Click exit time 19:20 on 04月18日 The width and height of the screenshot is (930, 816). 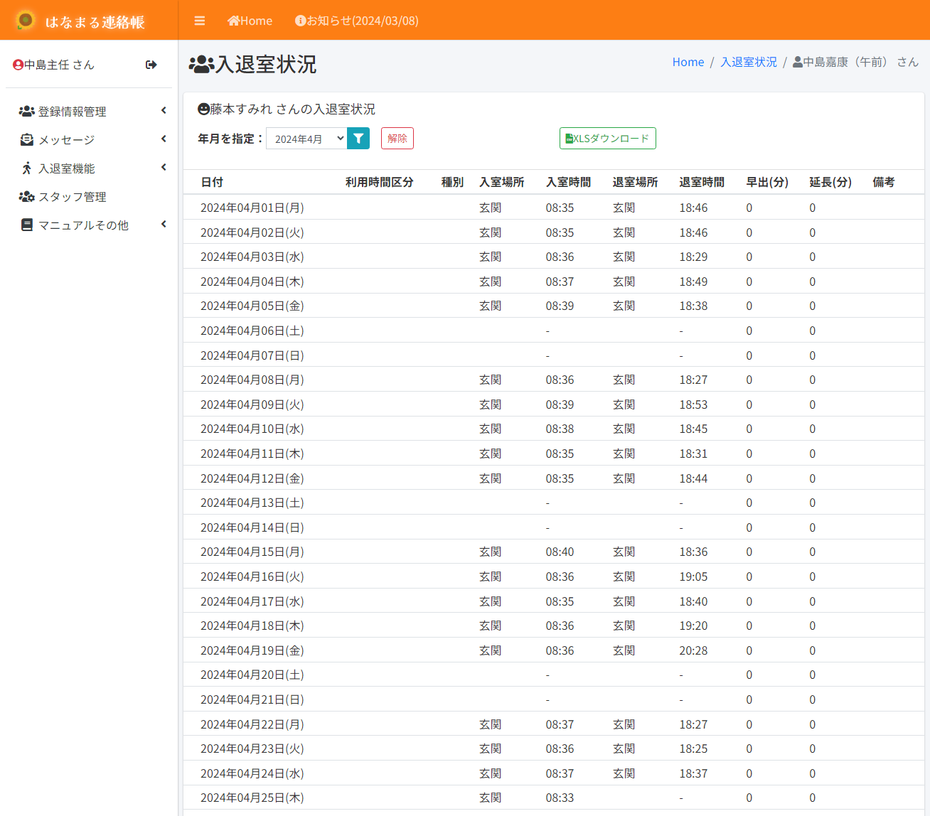tap(693, 626)
